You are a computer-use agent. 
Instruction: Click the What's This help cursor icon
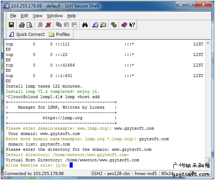132,25
